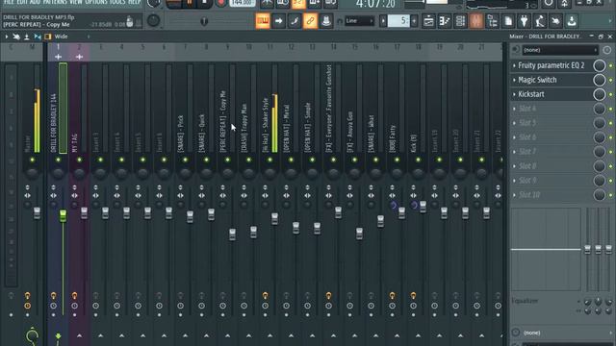Toggle typing keyboard to piano button
This screenshot has width=616, height=346.
click(263, 21)
